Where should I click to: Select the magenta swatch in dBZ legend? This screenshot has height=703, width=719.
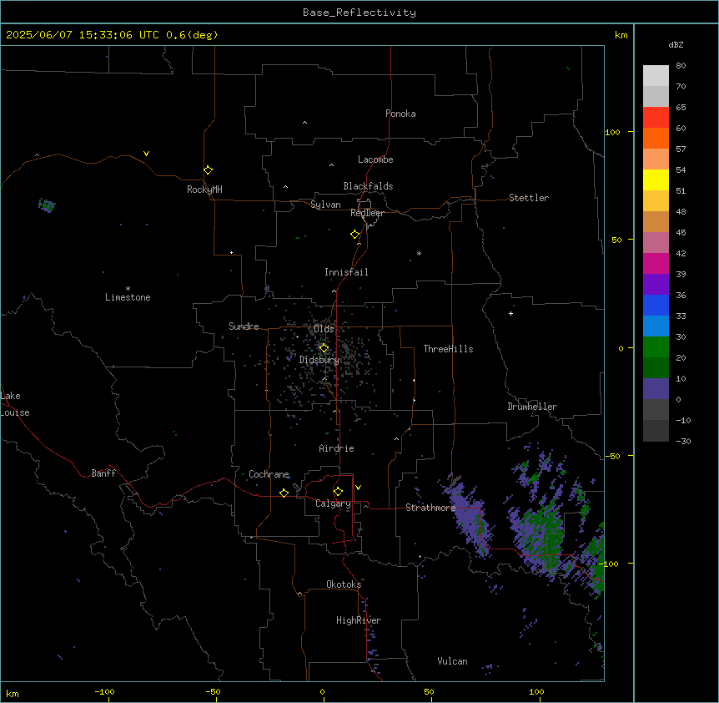click(x=656, y=263)
